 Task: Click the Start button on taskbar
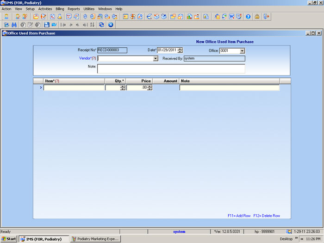click(x=9, y=239)
